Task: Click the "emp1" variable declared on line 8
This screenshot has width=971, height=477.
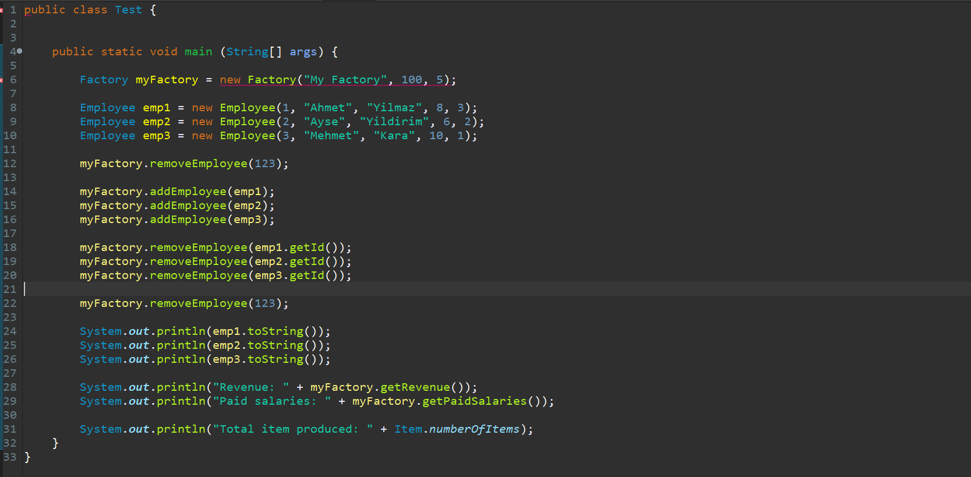Action: [157, 108]
